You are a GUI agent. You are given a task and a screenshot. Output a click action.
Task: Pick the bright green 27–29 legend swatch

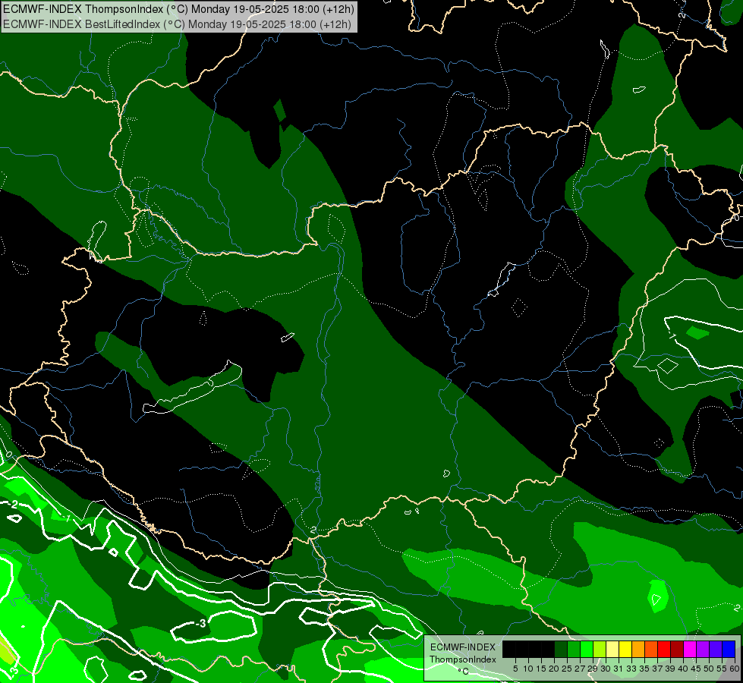click(586, 650)
